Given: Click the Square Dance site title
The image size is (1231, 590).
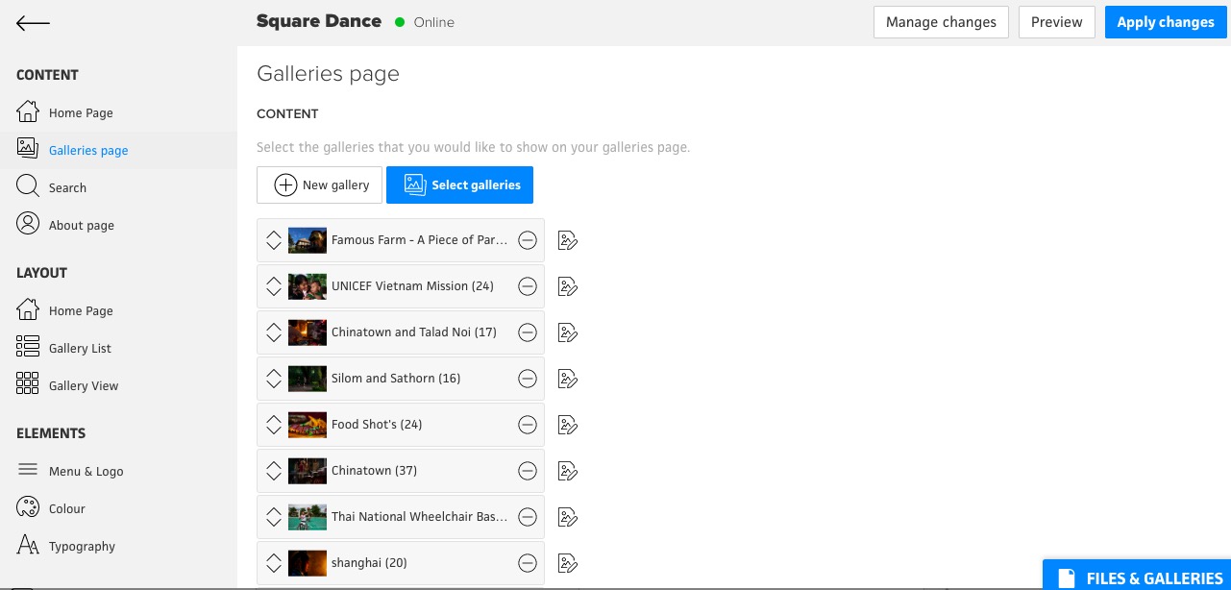Looking at the screenshot, I should coord(319,21).
